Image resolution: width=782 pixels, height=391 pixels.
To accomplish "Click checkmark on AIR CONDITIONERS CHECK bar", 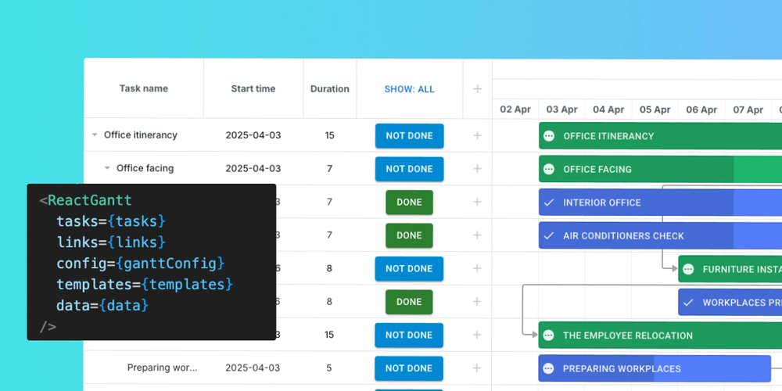I will coord(549,235).
